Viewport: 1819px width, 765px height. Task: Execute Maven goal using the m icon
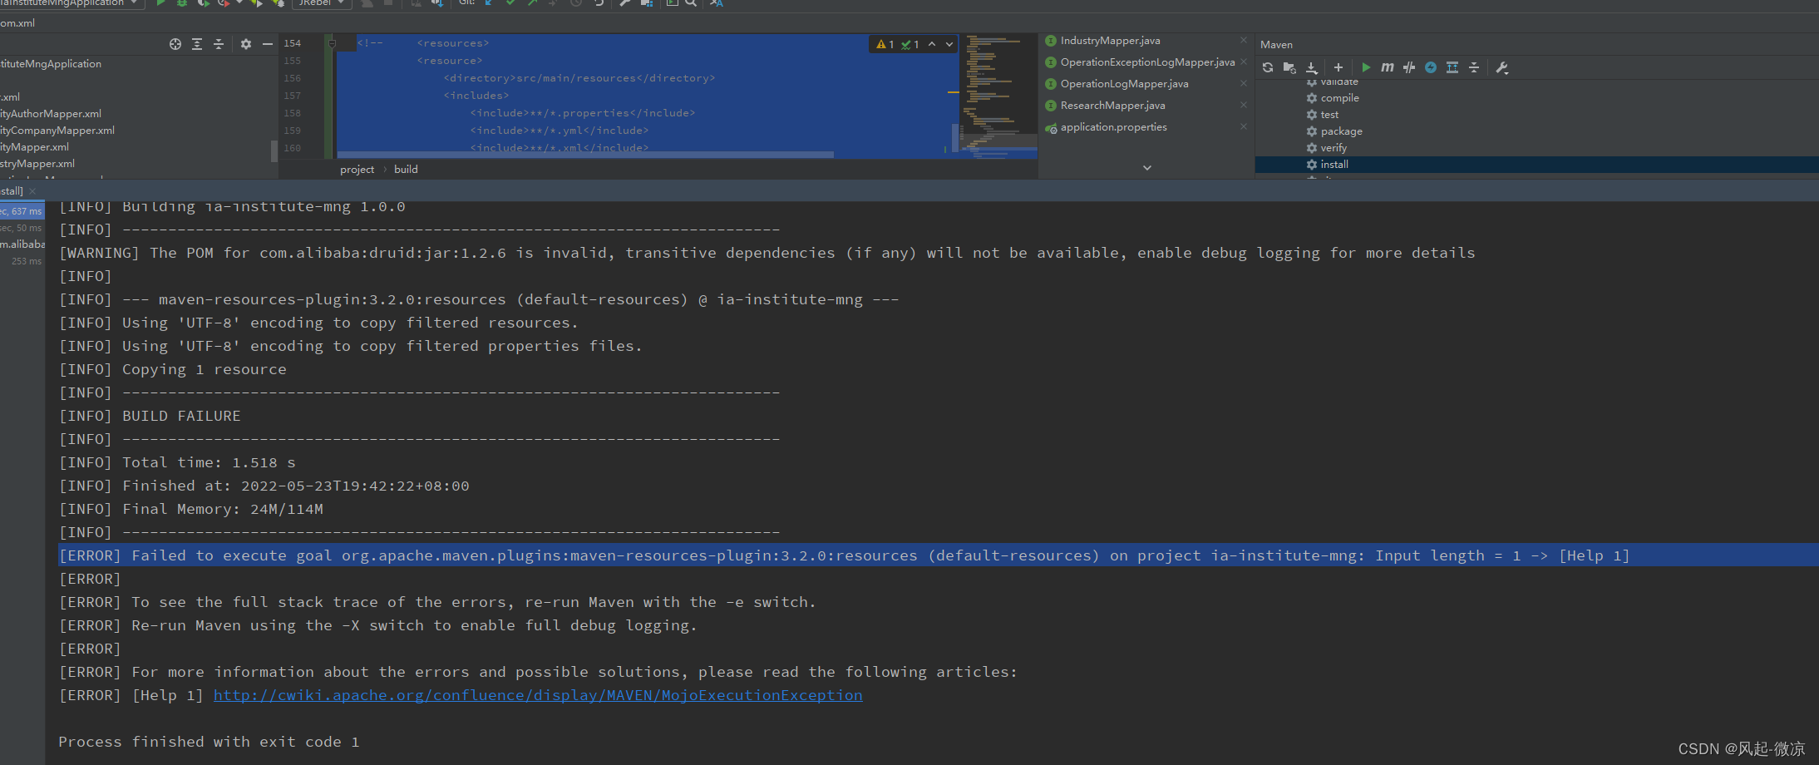(1387, 67)
